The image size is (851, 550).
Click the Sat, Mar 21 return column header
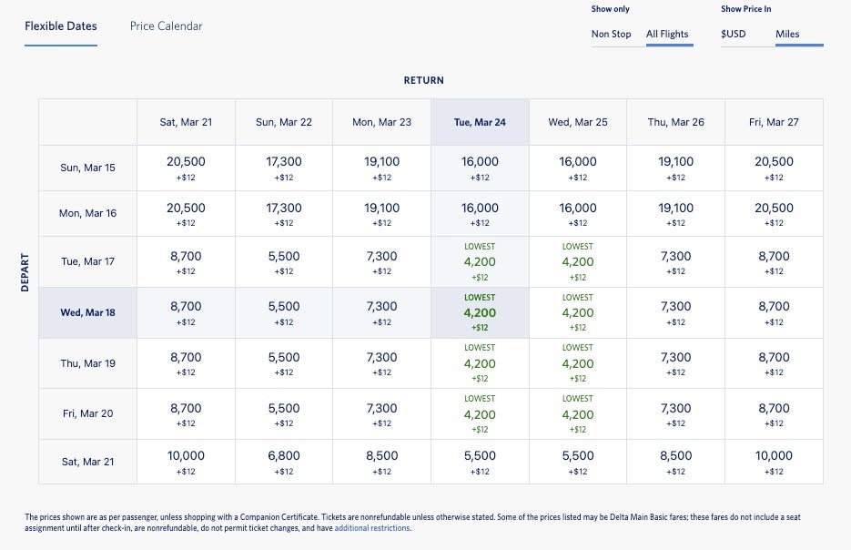186,122
